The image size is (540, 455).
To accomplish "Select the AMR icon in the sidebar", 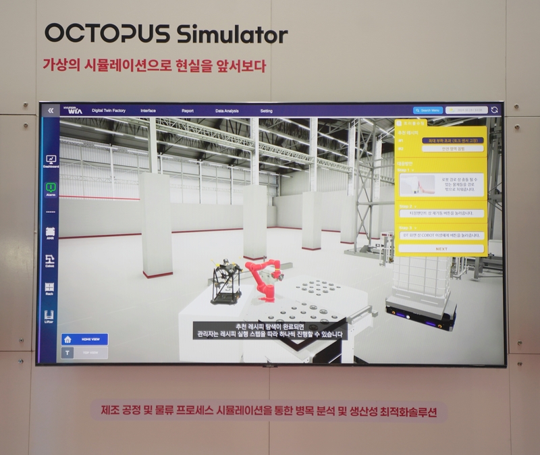I will pyautogui.click(x=50, y=232).
